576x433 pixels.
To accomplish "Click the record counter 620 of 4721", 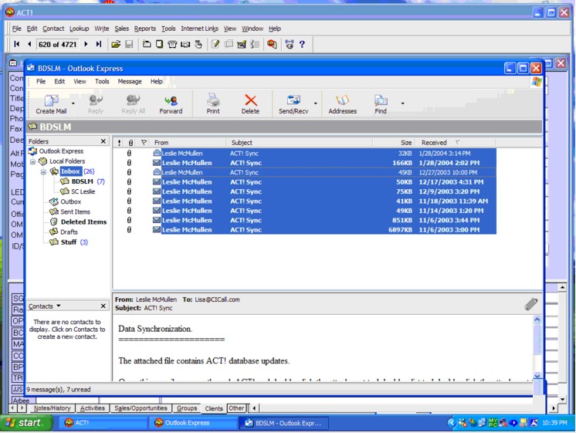I will coord(57,45).
